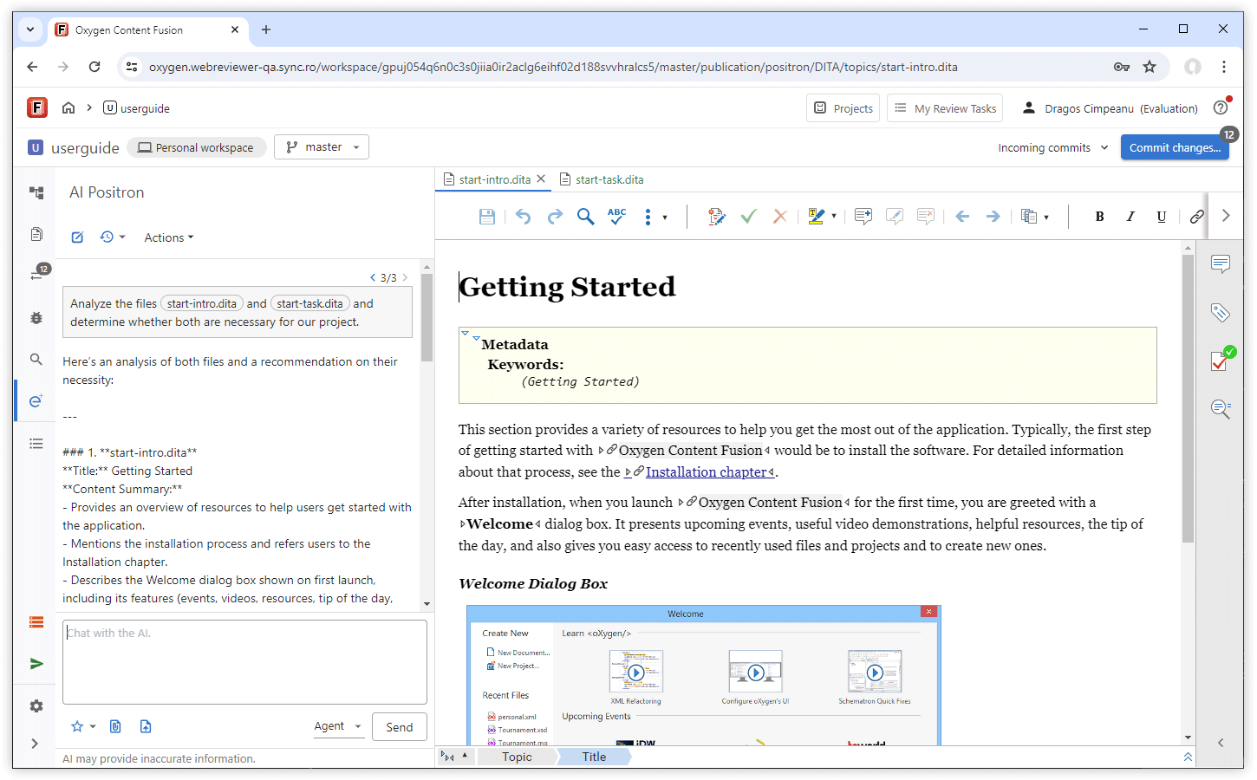Open the favorites star dropdown
The height and width of the screenshot is (780, 1257).
pyautogui.click(x=83, y=726)
